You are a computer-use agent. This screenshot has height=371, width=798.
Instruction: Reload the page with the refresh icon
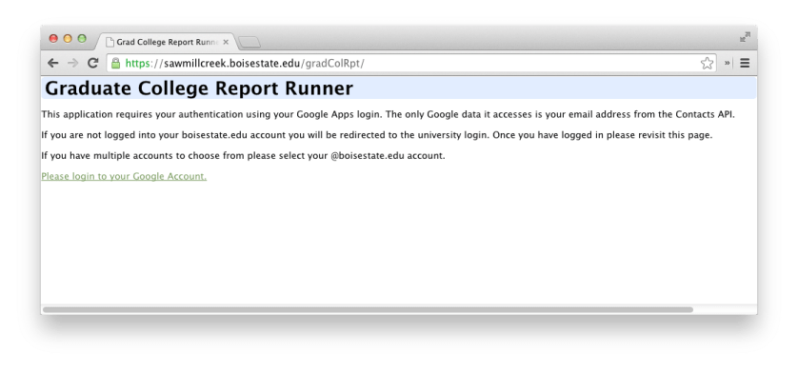pos(92,63)
